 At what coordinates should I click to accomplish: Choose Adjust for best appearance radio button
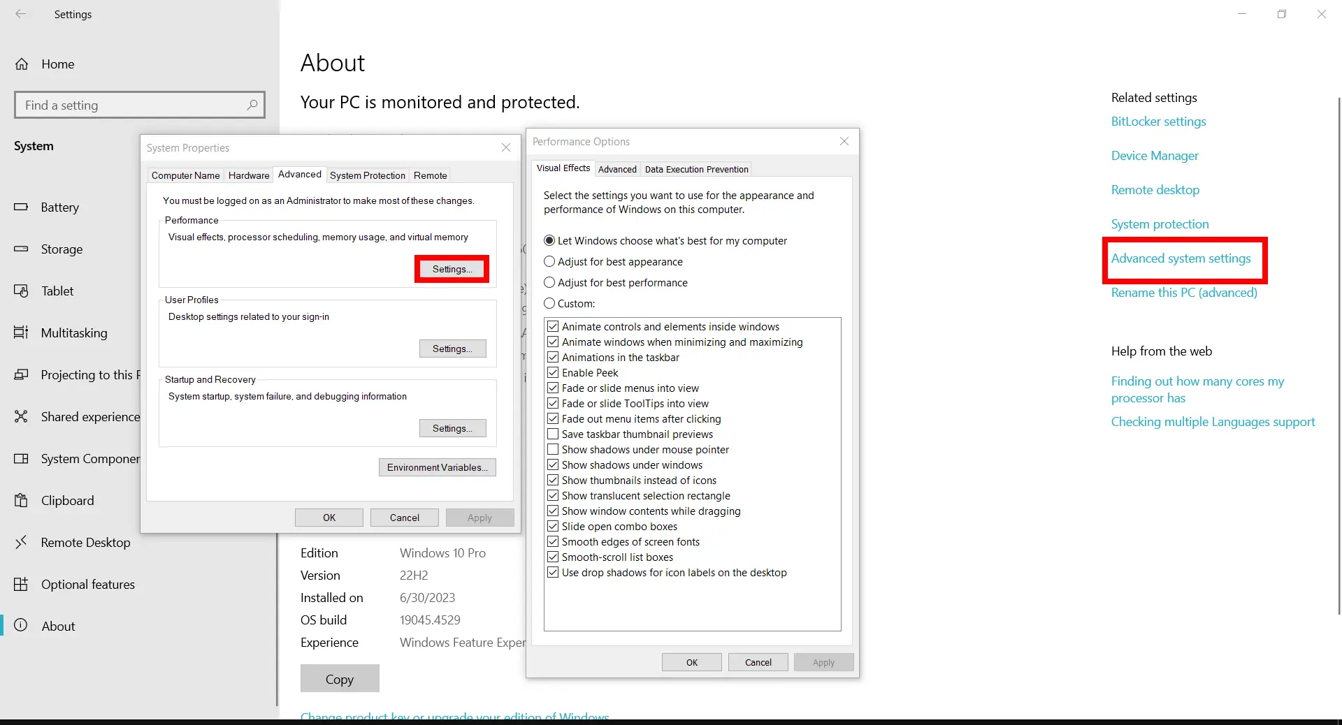tap(549, 262)
